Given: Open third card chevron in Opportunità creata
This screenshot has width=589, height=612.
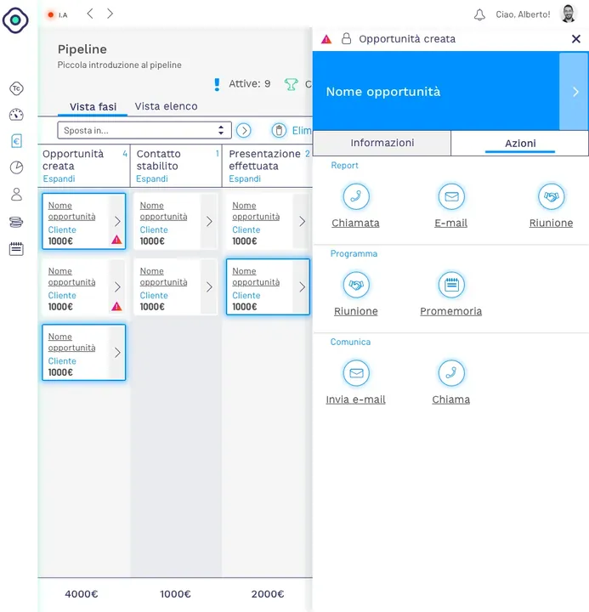Looking at the screenshot, I should [x=117, y=353].
